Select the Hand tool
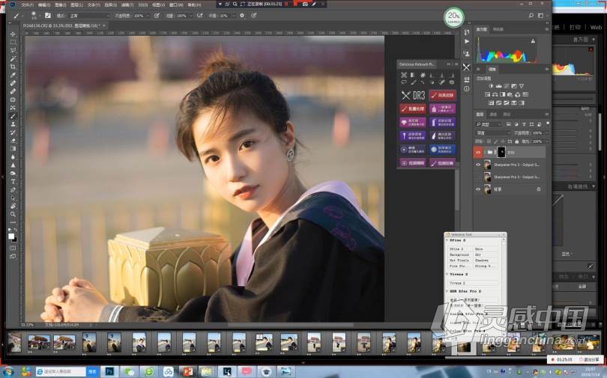The height and width of the screenshot is (378, 607). (x=13, y=206)
